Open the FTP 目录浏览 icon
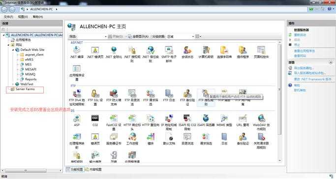The image size is (336, 179). pos(132,93)
